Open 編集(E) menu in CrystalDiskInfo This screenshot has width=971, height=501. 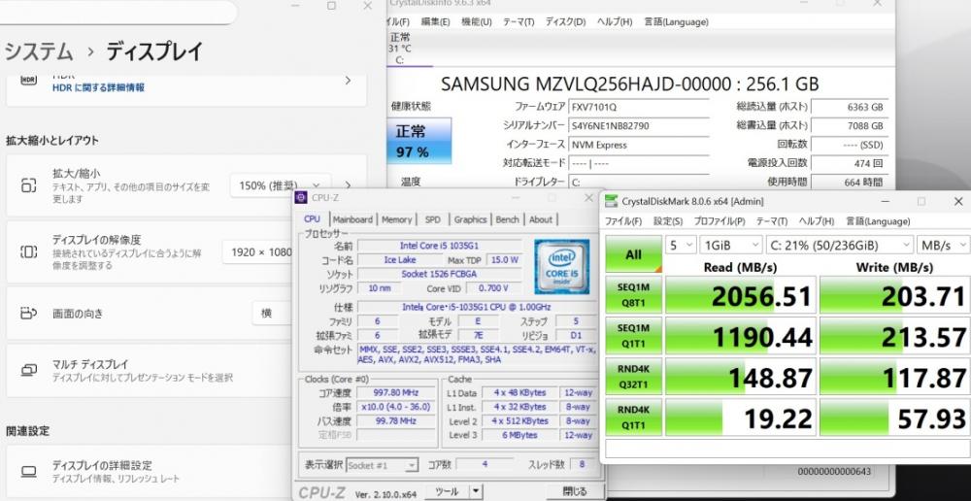435,21
